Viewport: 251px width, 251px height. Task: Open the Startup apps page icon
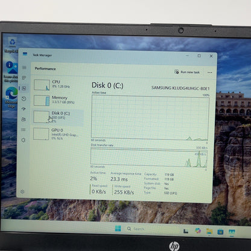[24, 109]
